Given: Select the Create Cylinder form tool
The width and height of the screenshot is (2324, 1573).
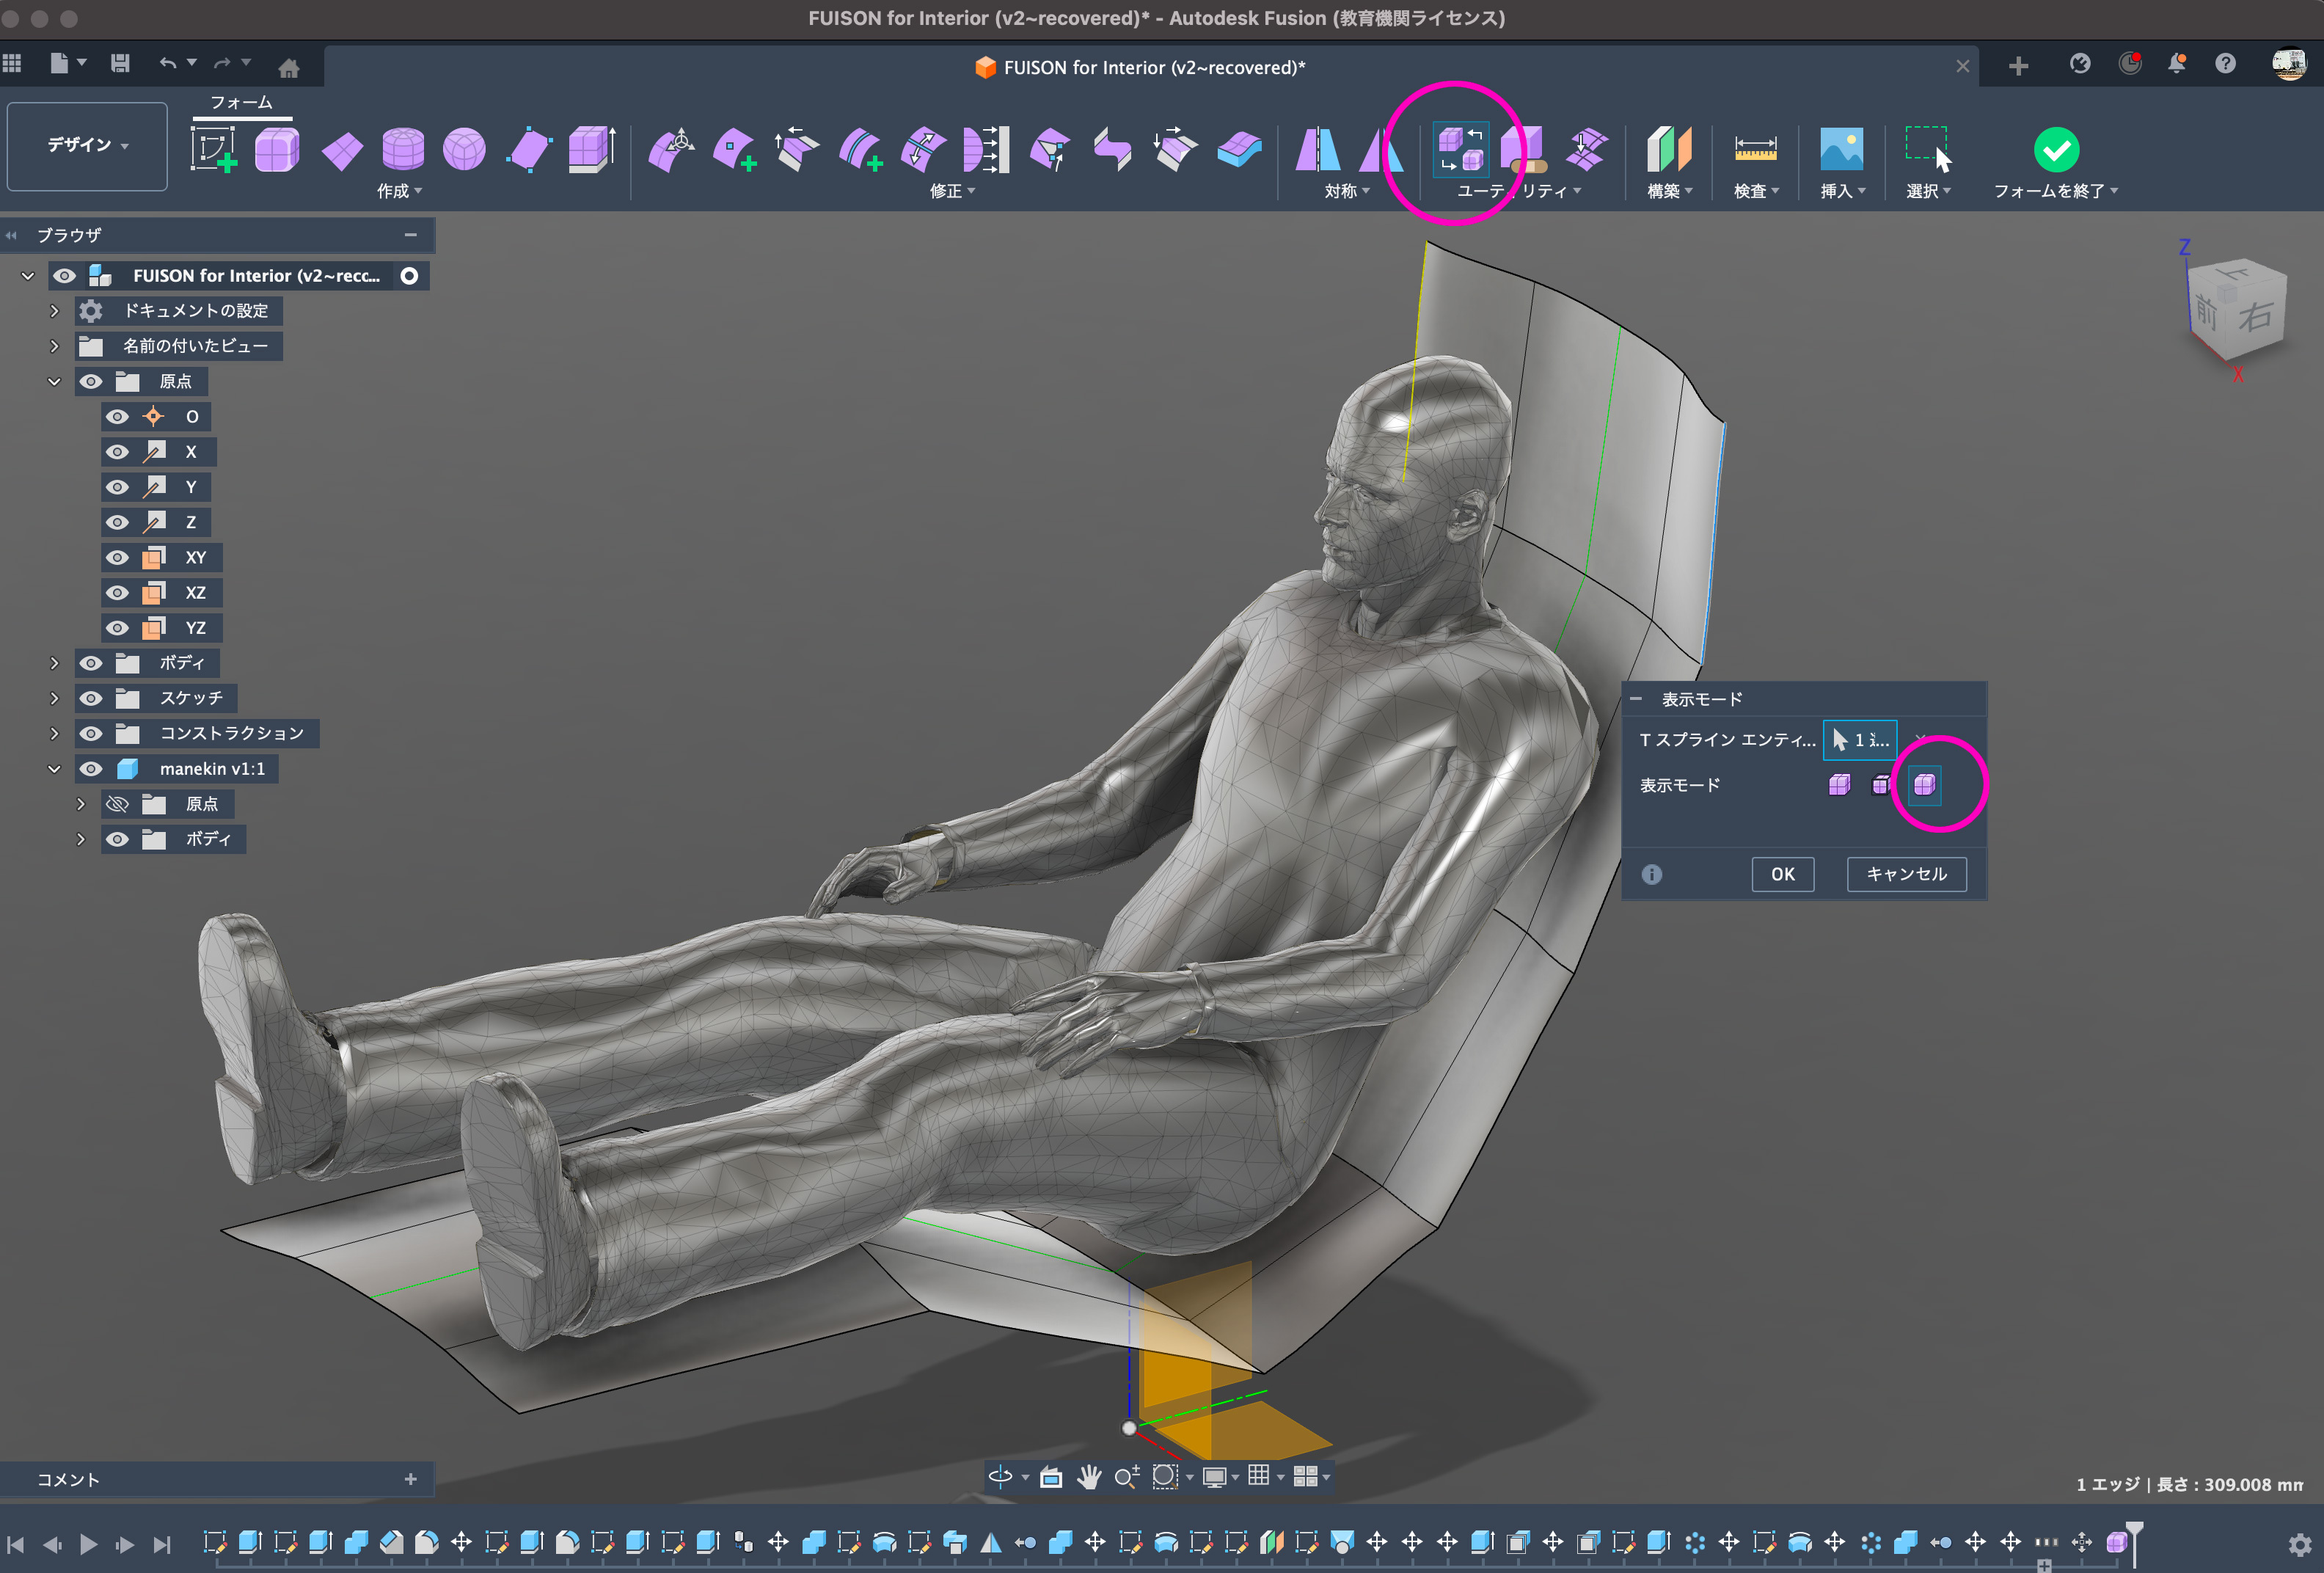Looking at the screenshot, I should 403,150.
